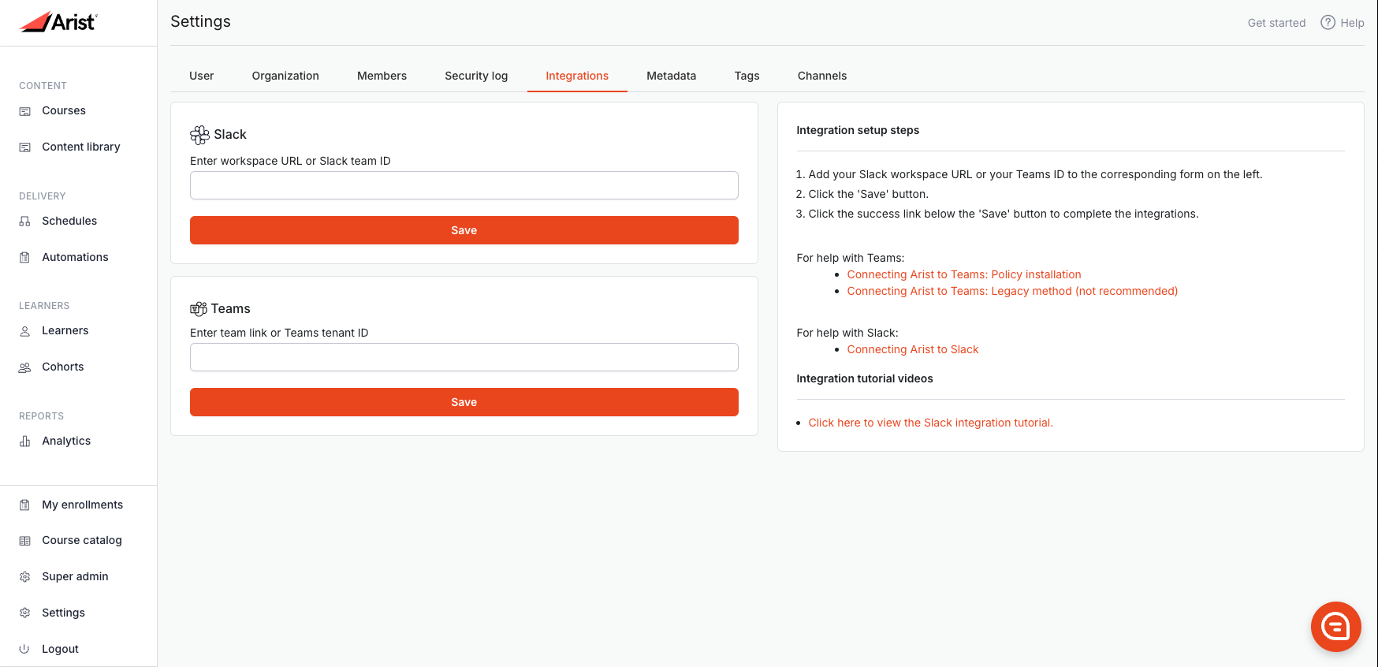1378x667 pixels.
Task: Go to Courses in sidebar
Action: [64, 110]
